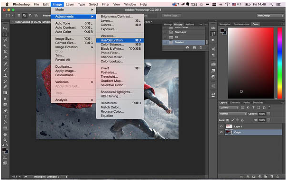This screenshot has height=180, width=286.
Task: Open the Normal blend mode dropdown
Action: click(233, 114)
